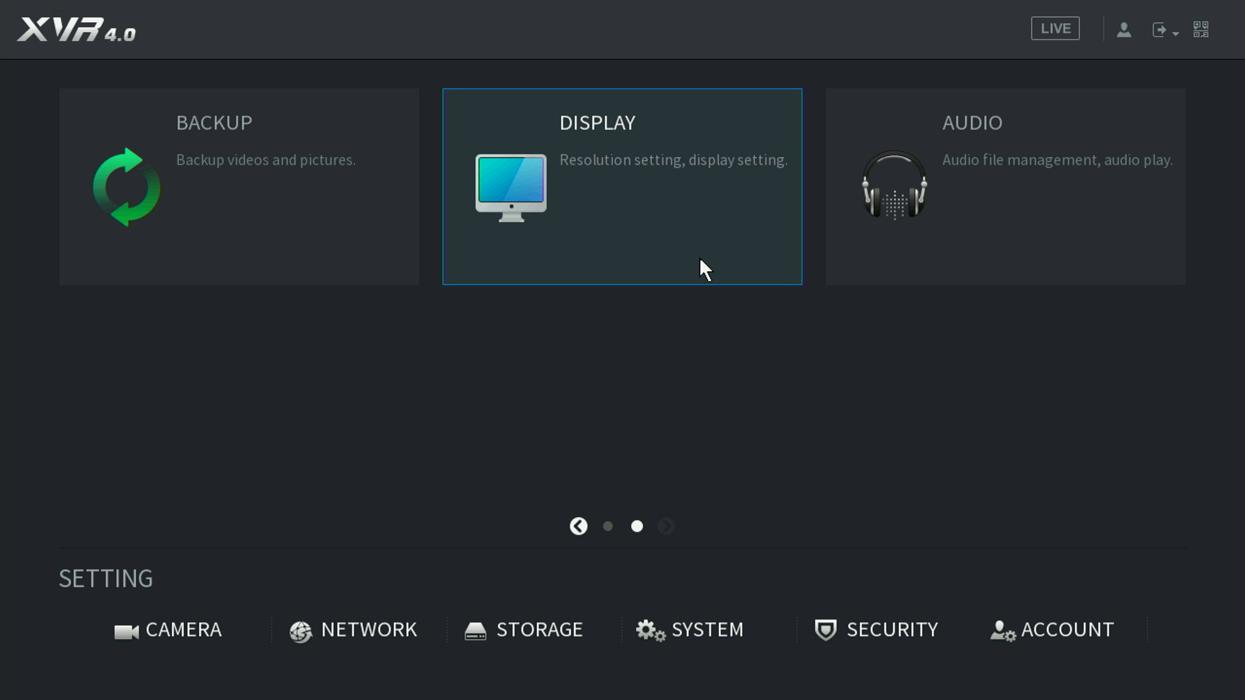Click the Display monitor icon
Image resolution: width=1245 pixels, height=700 pixels.
pos(511,187)
